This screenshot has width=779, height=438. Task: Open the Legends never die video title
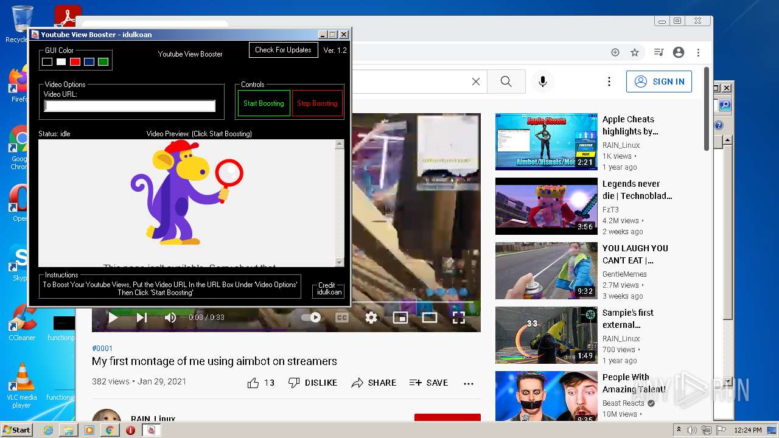coord(637,190)
